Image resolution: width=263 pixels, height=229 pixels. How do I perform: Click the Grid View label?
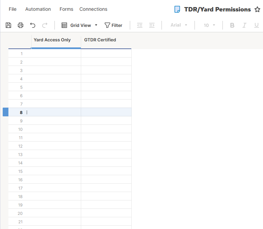(x=80, y=25)
